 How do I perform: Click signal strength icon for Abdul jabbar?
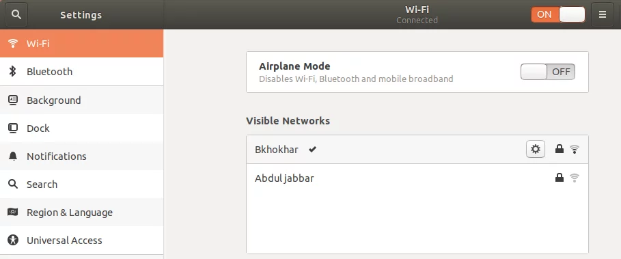tap(575, 178)
